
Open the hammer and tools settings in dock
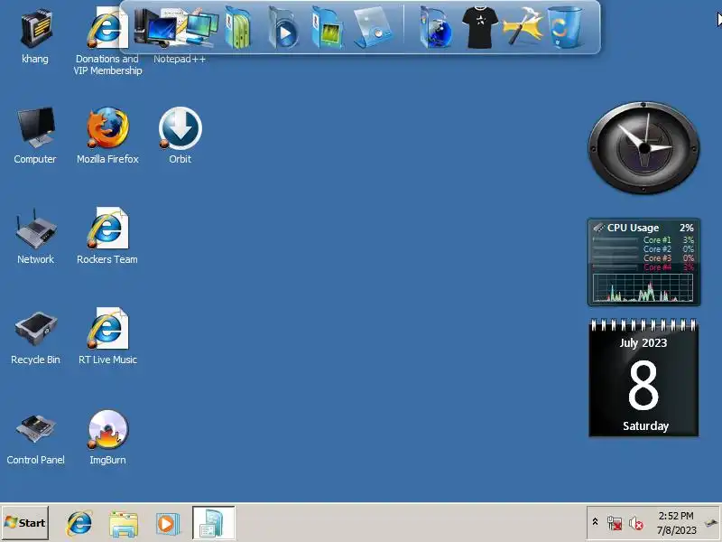523,27
